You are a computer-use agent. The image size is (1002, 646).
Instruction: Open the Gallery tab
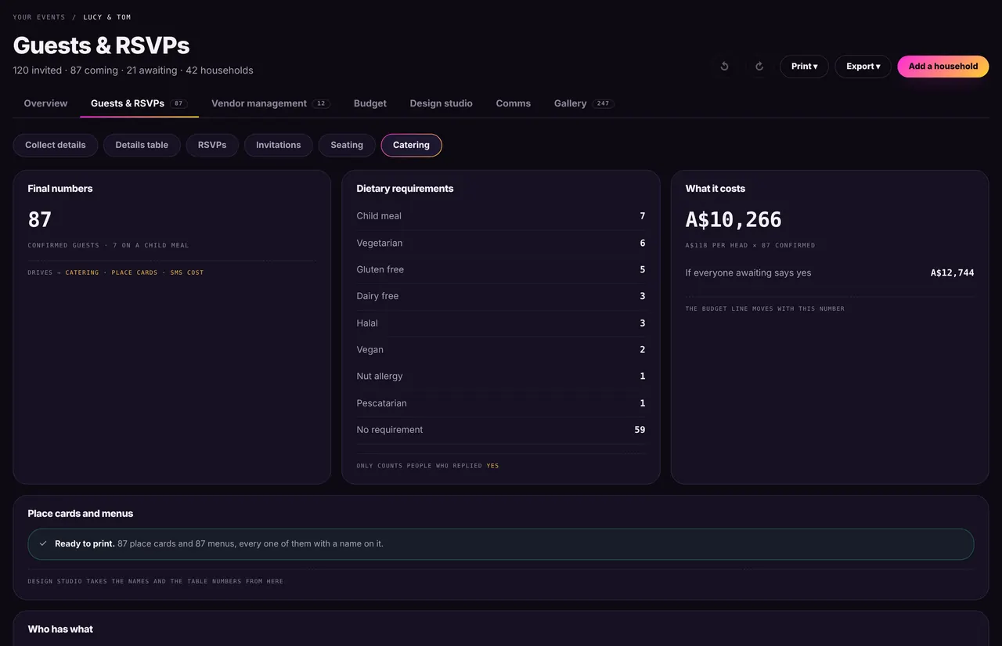(583, 103)
